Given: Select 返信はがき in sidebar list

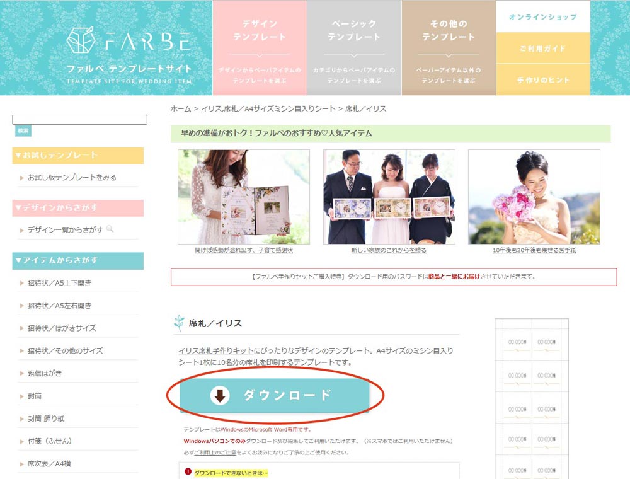Looking at the screenshot, I should [45, 373].
